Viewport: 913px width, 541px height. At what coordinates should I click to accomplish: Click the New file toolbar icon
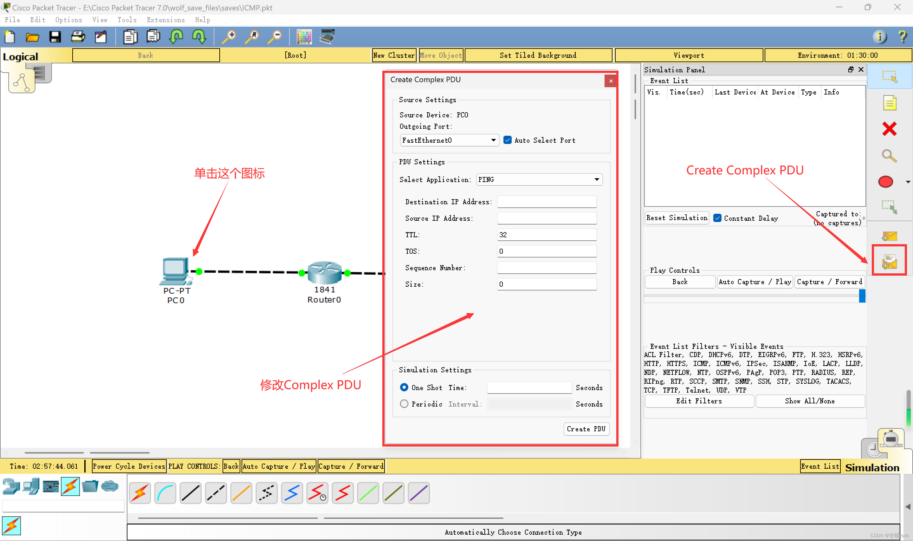(10, 37)
